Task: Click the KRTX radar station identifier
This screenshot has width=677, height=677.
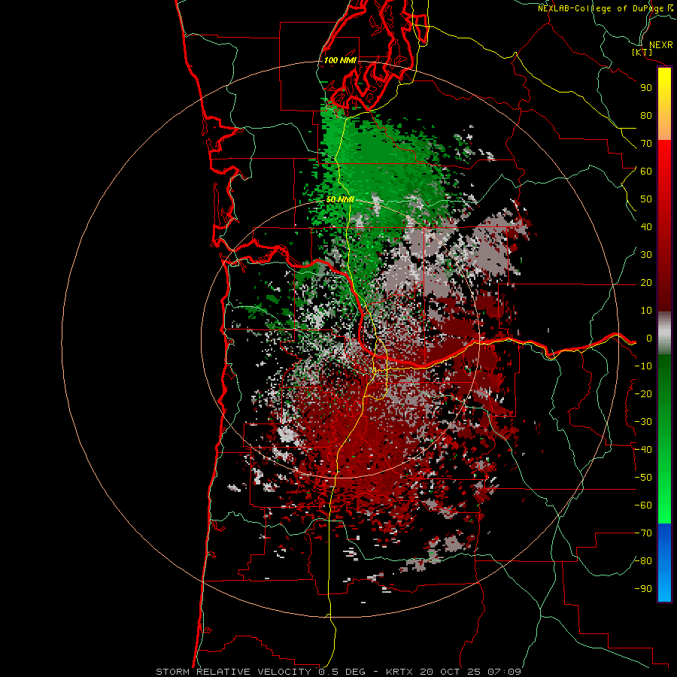Action: tap(399, 672)
